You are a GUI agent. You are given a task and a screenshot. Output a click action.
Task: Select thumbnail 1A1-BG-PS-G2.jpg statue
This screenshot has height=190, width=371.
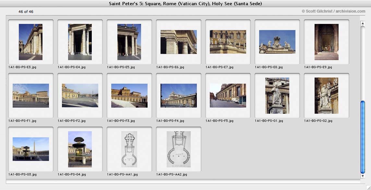point(327,95)
